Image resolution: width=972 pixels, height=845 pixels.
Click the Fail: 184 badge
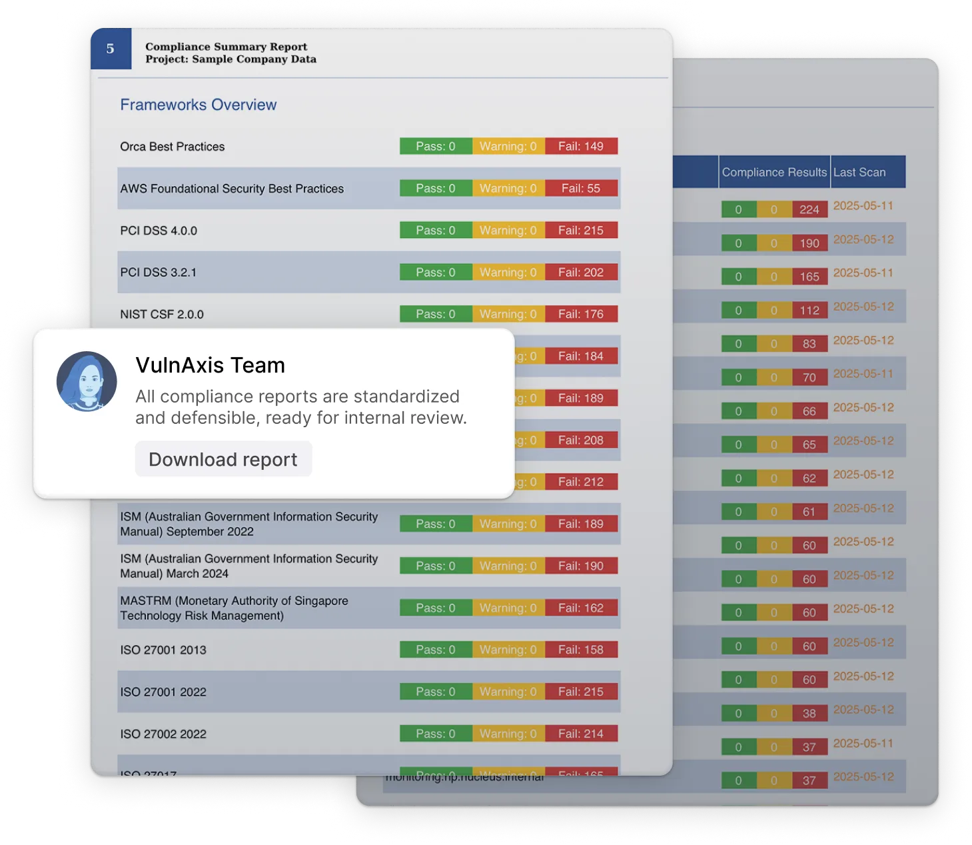[581, 356]
